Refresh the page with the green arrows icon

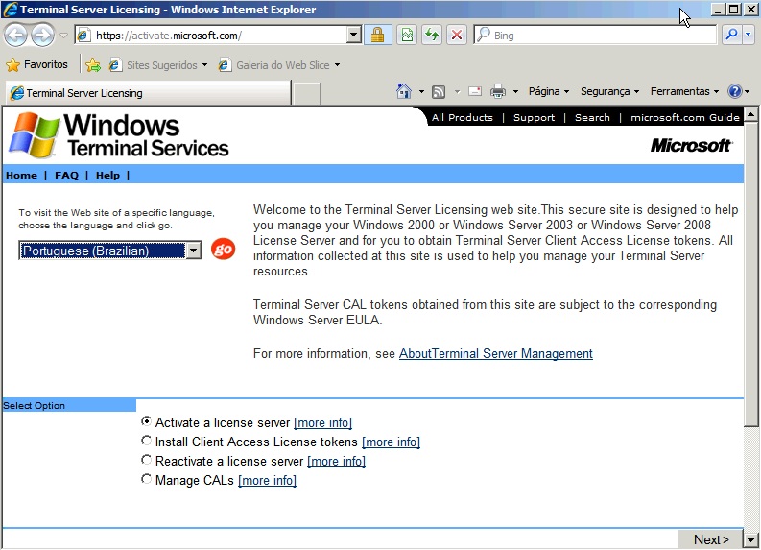pos(432,36)
